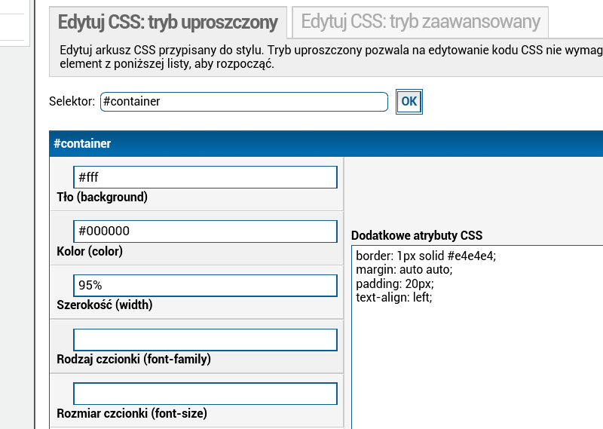
Task: Click the 'Selektor:' label
Action: click(72, 101)
